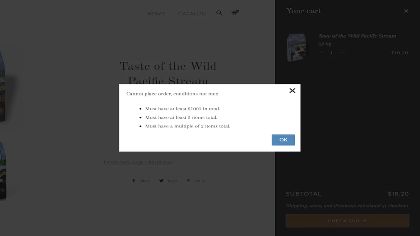Open the HOME menu item
Image resolution: width=420 pixels, height=236 pixels.
coord(156,13)
